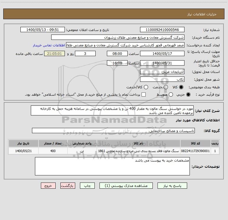Click the price validity time 16:00
228x220 pixels.
pyautogui.click(x=117, y=63)
